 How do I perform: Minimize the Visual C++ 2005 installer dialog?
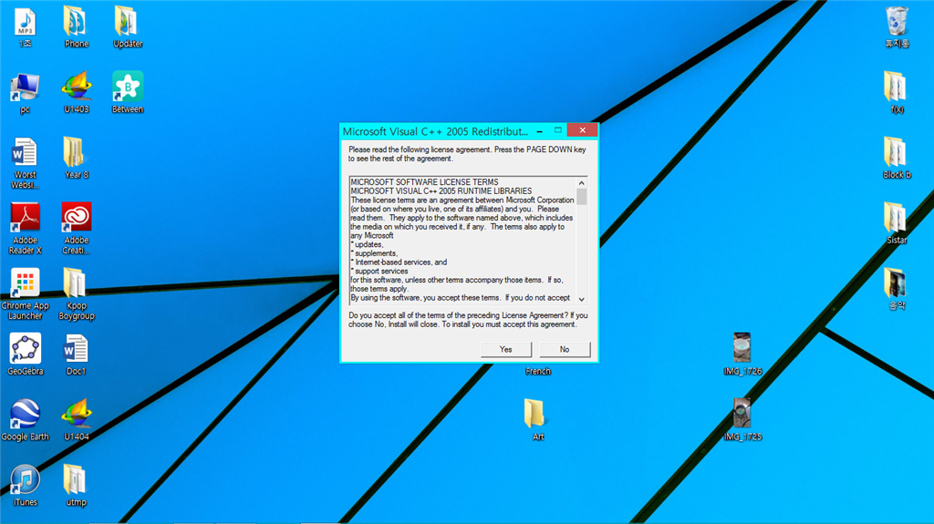[539, 130]
